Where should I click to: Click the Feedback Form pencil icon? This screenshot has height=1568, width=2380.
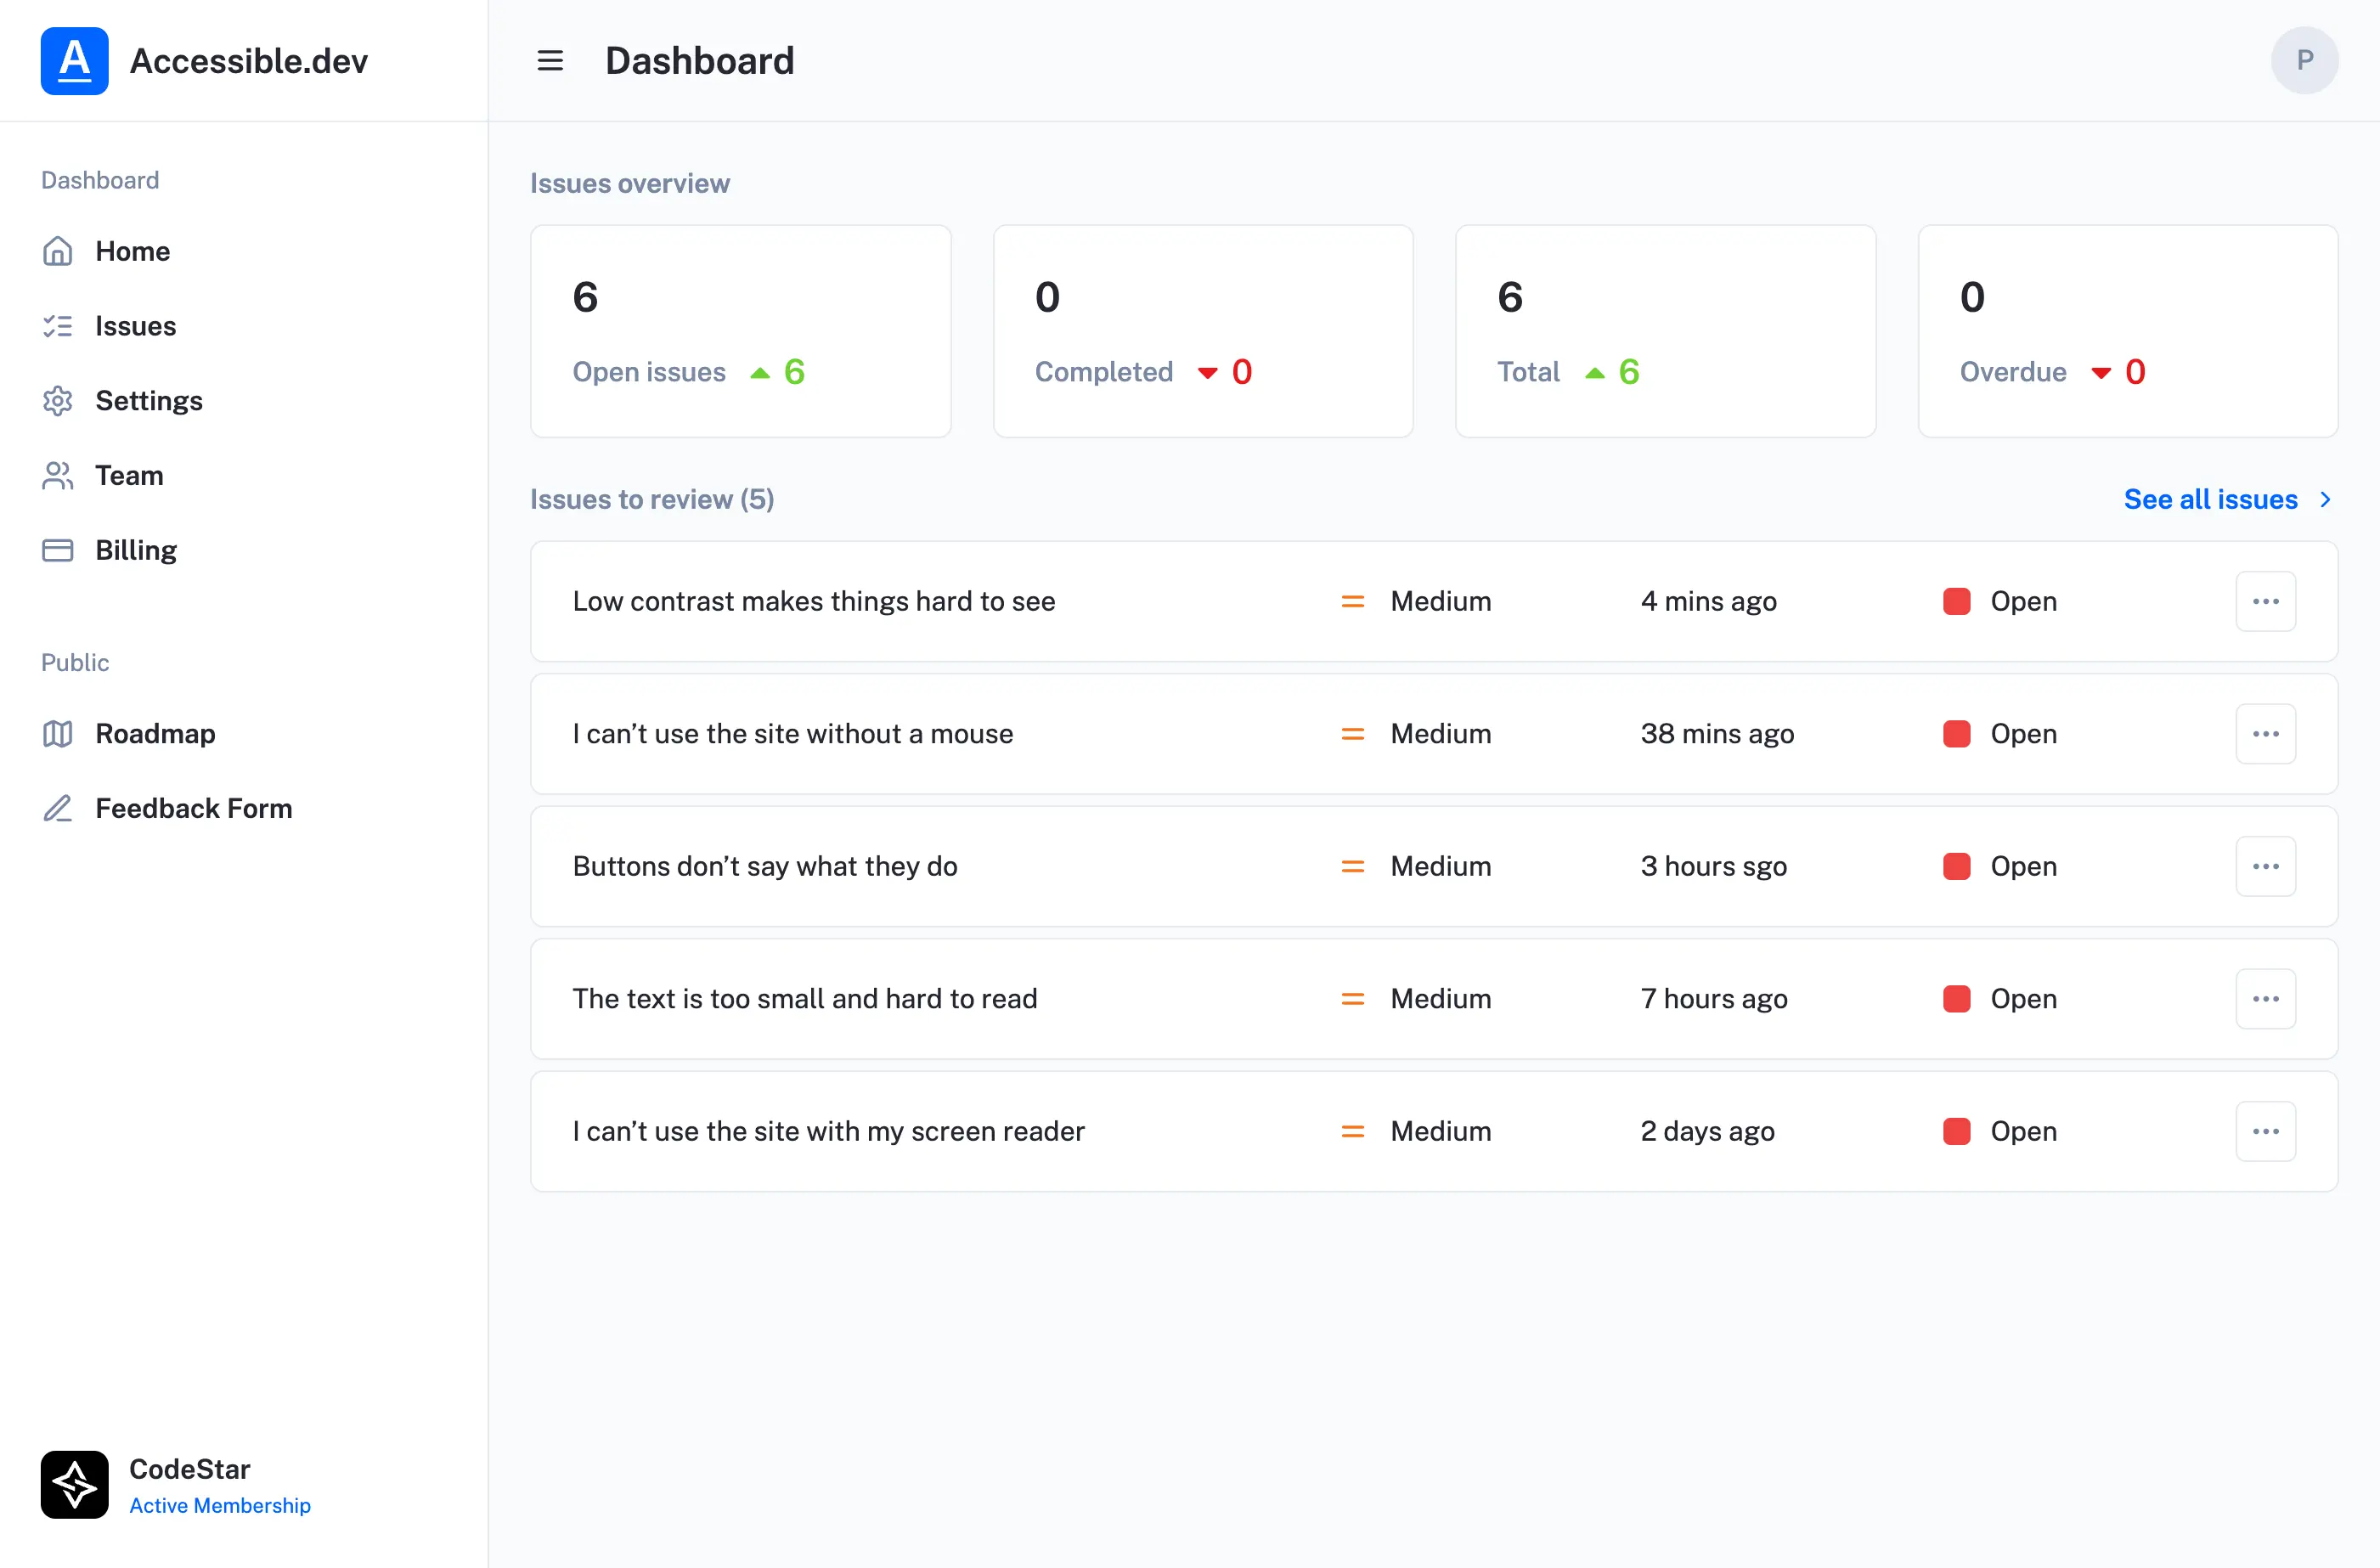[x=58, y=808]
